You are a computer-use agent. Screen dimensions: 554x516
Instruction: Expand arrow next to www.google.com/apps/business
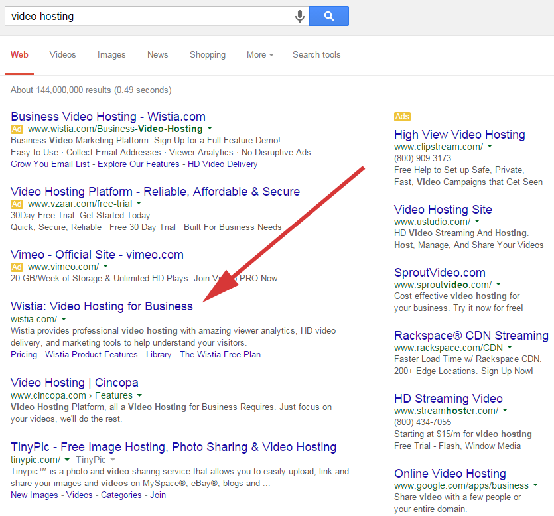(535, 485)
